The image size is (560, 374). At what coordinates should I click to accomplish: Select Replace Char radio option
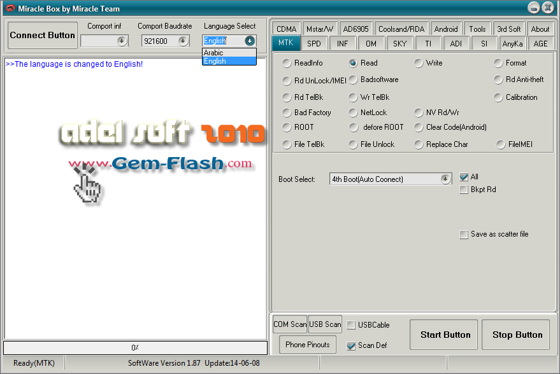(419, 144)
